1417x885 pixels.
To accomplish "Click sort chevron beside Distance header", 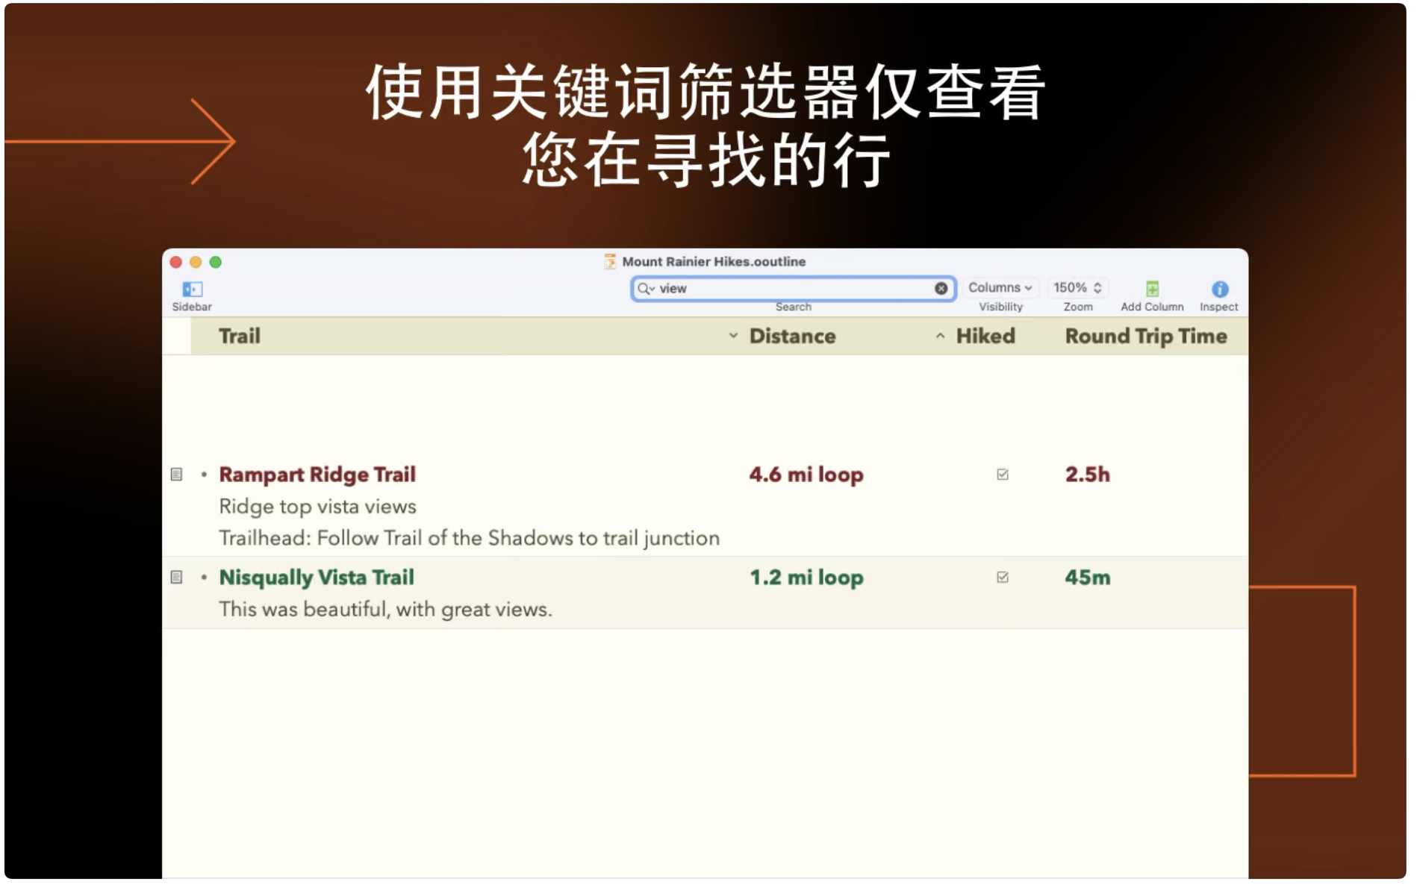I will click(734, 337).
